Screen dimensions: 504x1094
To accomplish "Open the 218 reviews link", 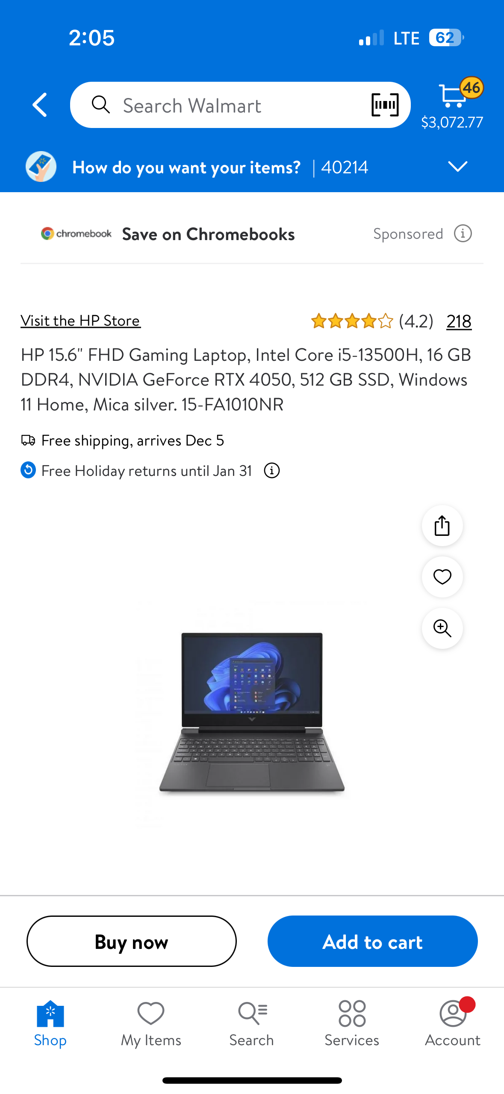I will tap(459, 321).
